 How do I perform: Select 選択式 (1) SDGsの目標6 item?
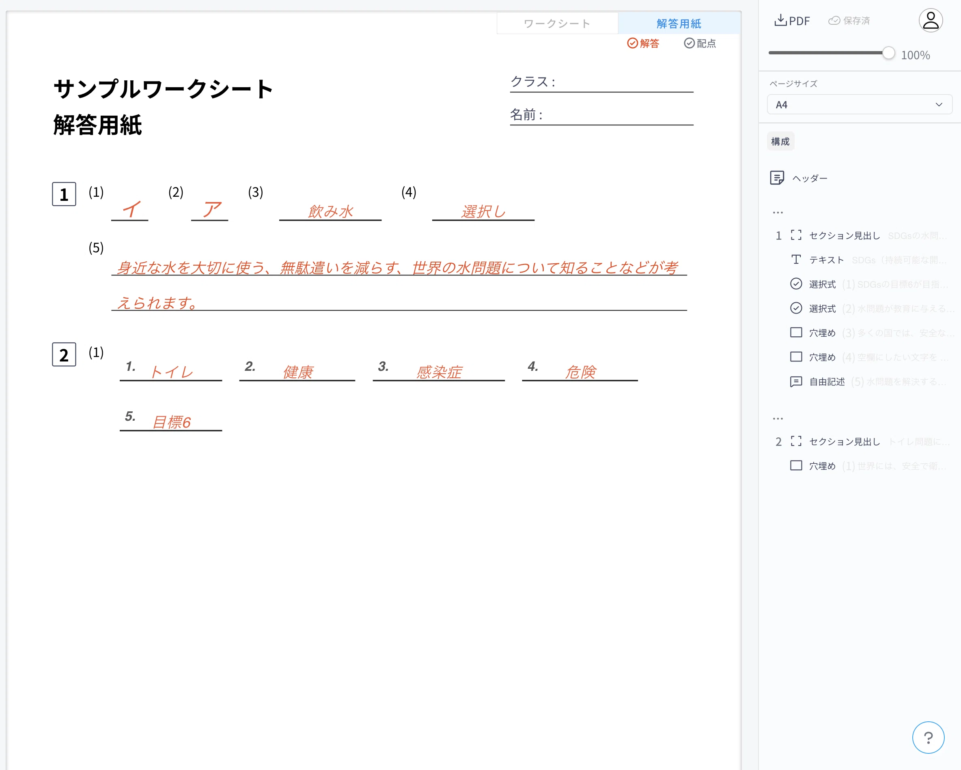(869, 284)
